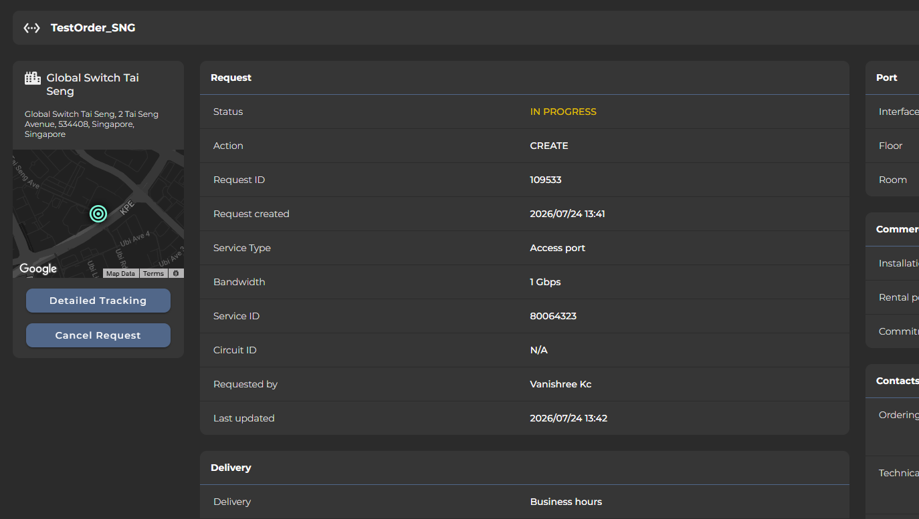Click the requester name Vanishree Kc
Screen dimensions: 919x519
pos(561,384)
